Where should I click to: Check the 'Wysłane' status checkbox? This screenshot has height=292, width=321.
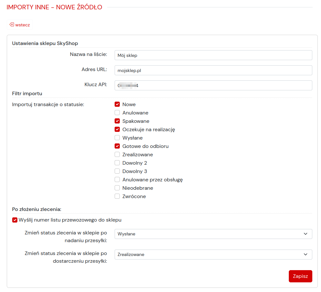pos(117,138)
